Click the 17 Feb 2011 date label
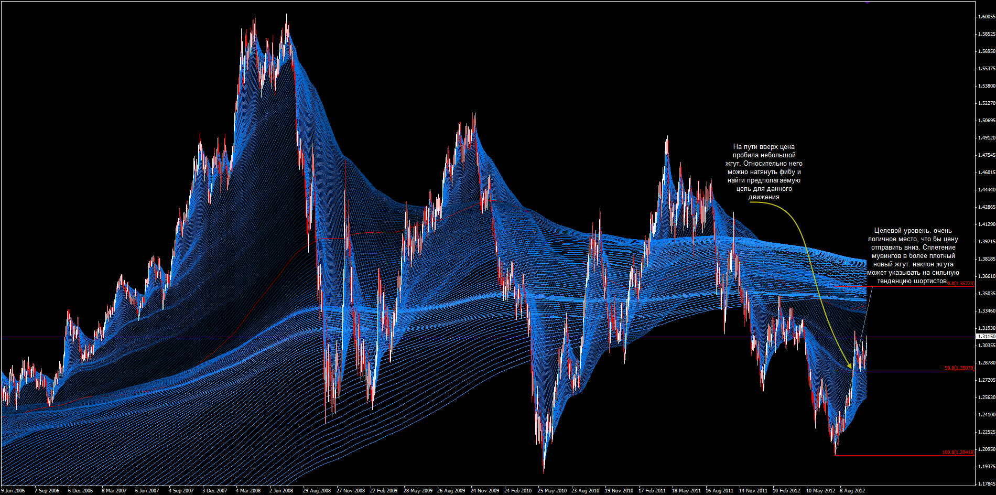 click(652, 491)
